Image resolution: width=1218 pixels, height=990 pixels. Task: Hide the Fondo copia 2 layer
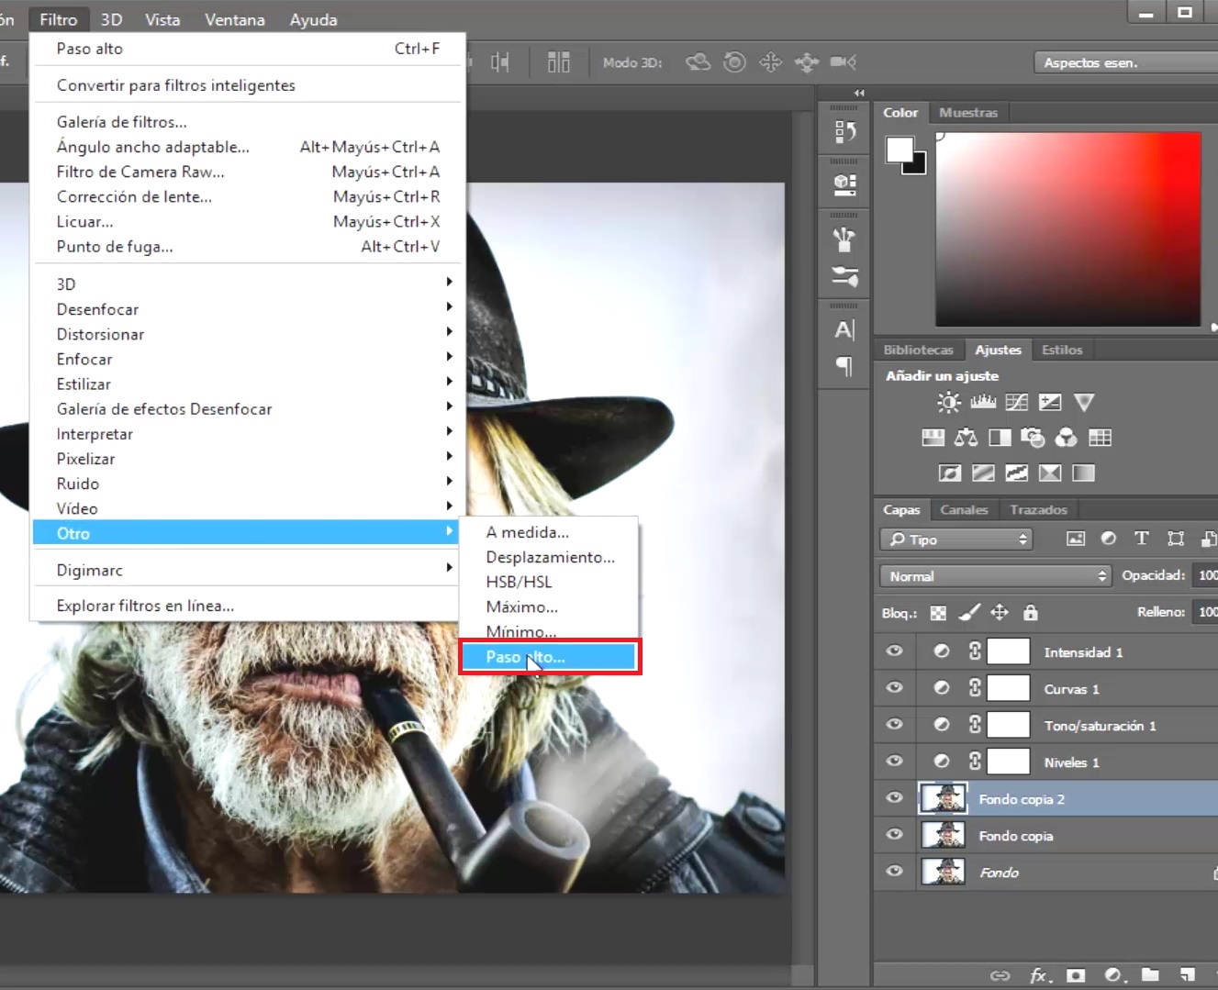click(x=894, y=798)
